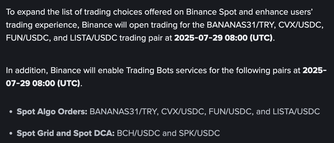Click the words 'In addition'
This screenshot has height=143, width=334.
pyautogui.click(x=27, y=70)
